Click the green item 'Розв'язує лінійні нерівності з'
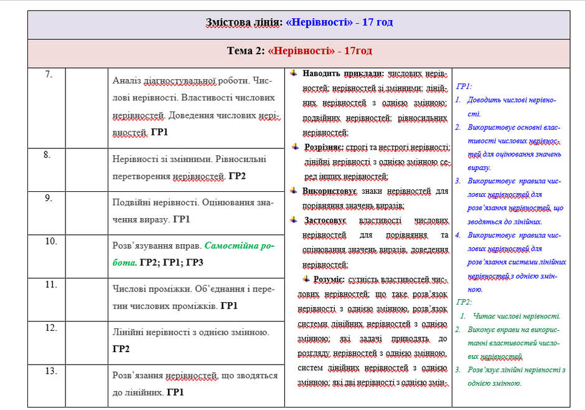The height and width of the screenshot is (410, 585). click(517, 370)
